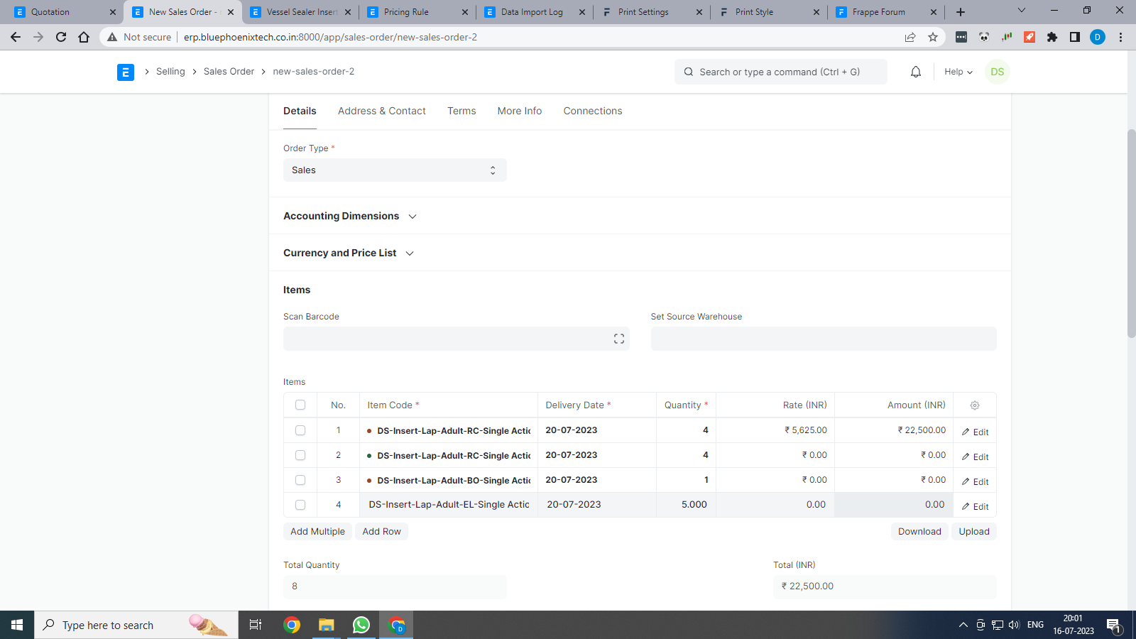Open items table column settings gear
This screenshot has height=639, width=1136.
click(x=975, y=405)
